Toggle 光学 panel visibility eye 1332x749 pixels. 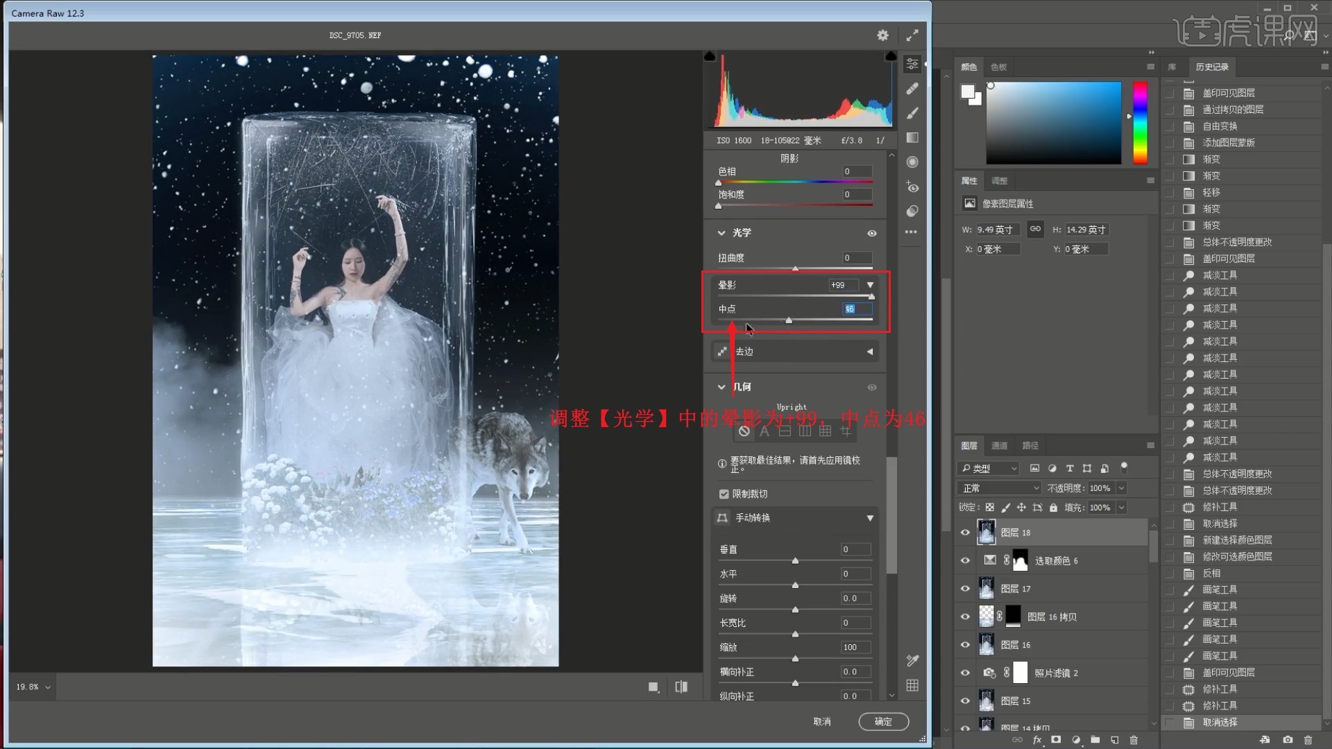pyautogui.click(x=872, y=233)
